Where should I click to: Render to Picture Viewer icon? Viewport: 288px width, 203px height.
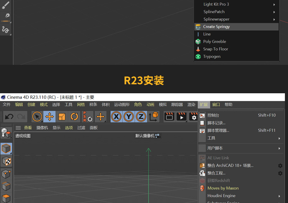(182, 117)
